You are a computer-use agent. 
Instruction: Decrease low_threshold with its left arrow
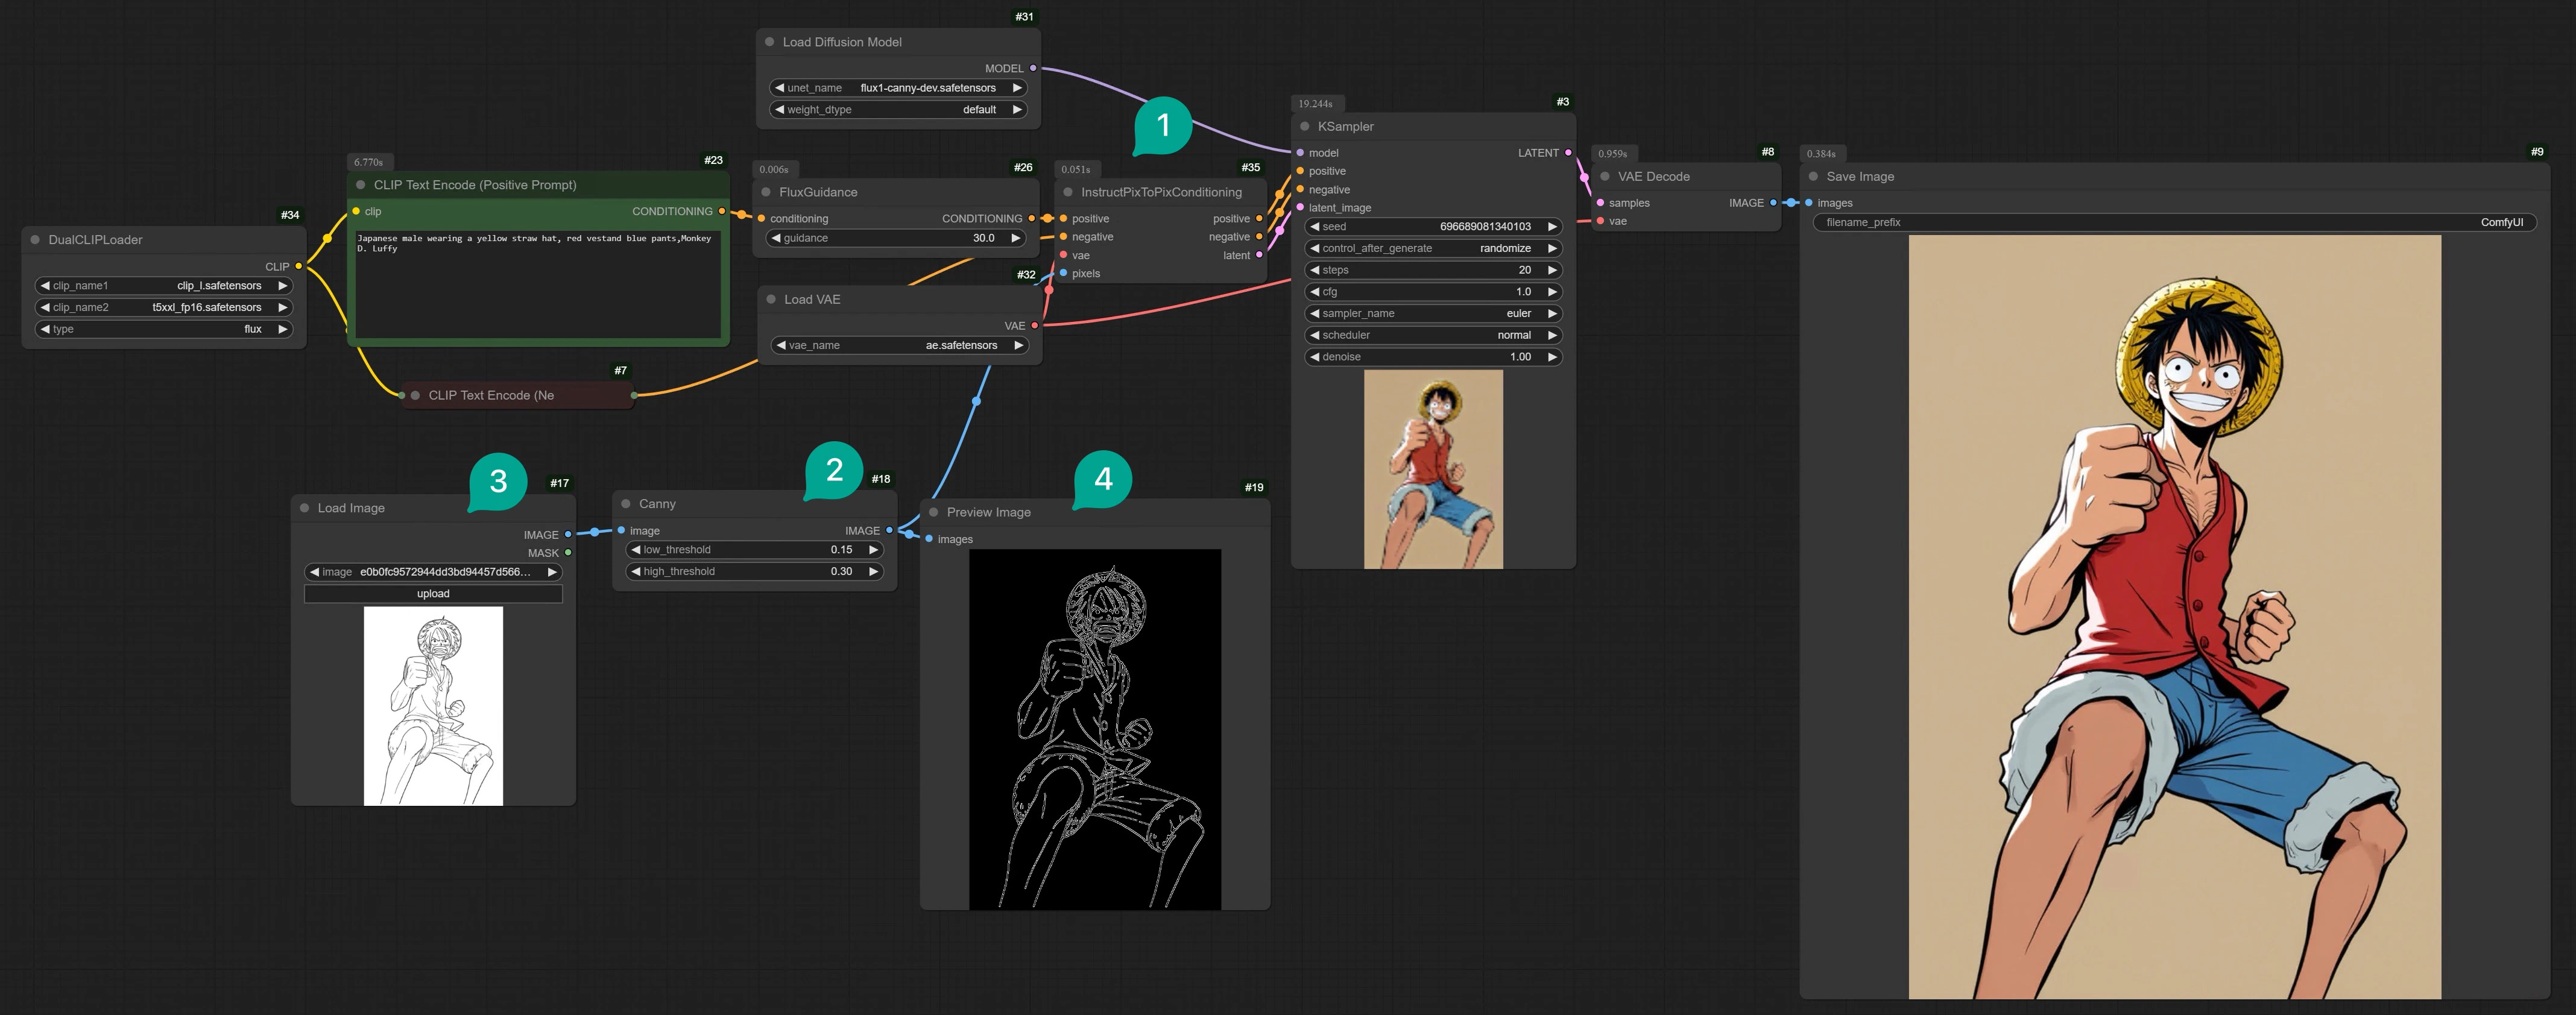tap(636, 550)
